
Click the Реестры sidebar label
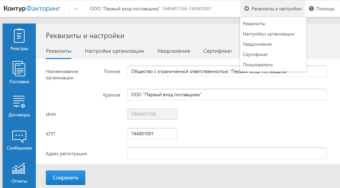coord(19,48)
